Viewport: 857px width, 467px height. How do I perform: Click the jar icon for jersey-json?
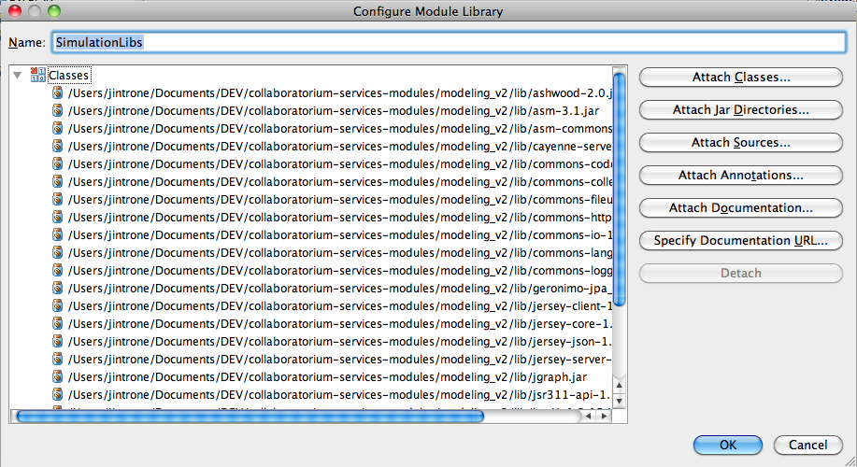57,341
